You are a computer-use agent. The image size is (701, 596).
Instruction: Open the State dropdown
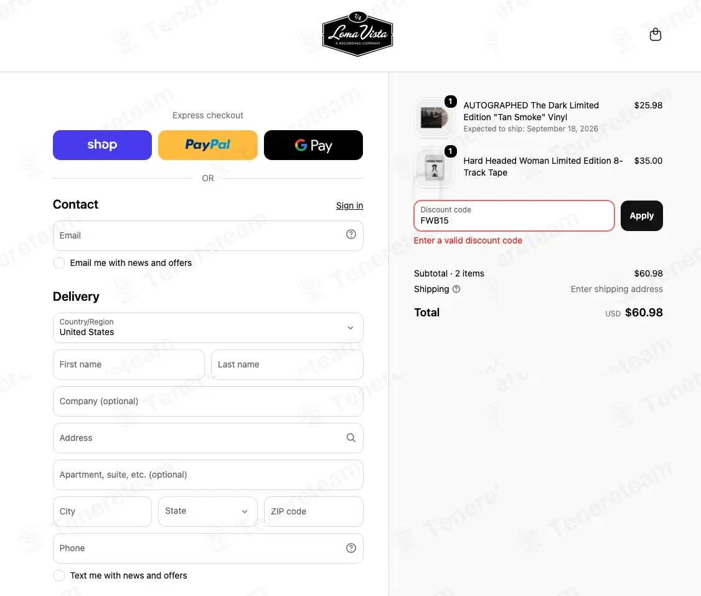(x=208, y=511)
